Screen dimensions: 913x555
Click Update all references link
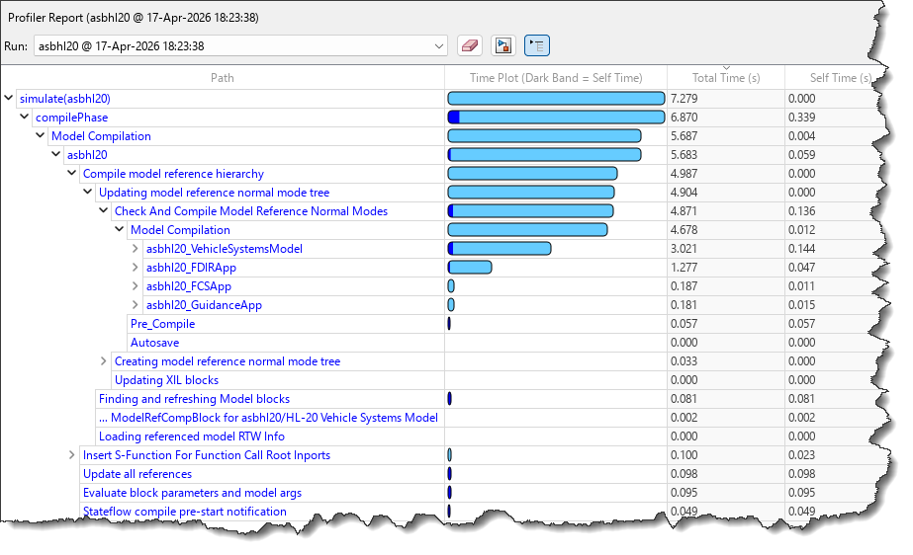click(137, 474)
